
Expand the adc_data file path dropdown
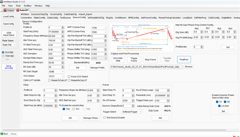coord(181,67)
